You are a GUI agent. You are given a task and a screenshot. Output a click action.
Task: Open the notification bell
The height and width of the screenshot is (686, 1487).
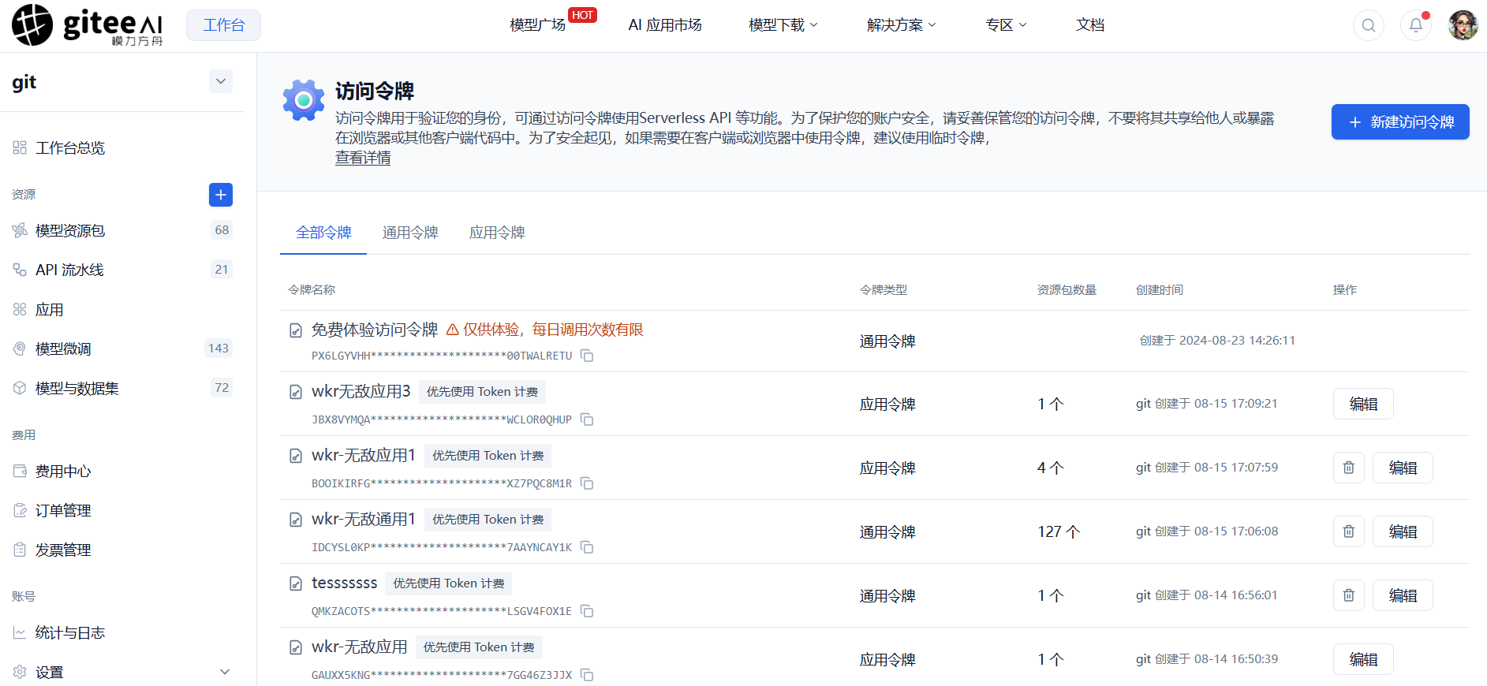pos(1416,25)
